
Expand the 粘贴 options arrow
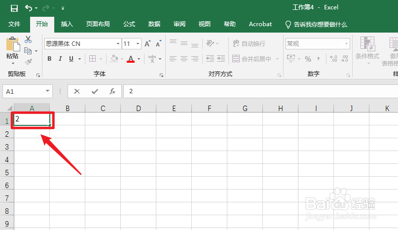pos(13,63)
